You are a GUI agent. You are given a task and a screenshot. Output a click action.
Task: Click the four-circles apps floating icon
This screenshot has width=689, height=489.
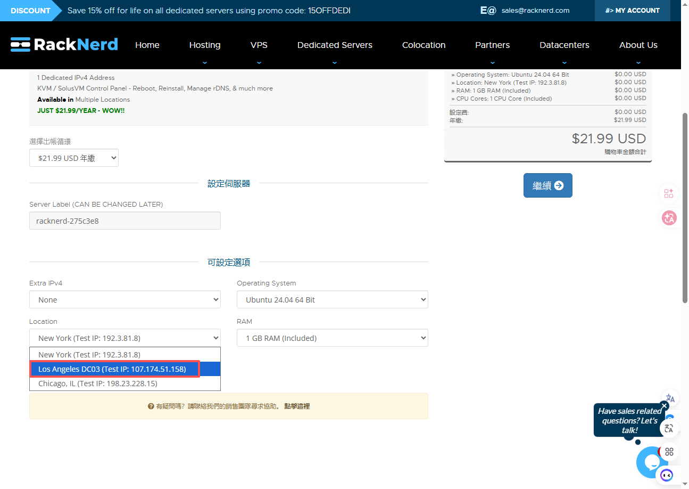coord(669,452)
